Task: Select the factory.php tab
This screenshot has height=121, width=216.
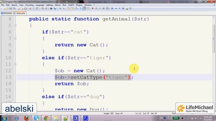Action: click(20, 13)
